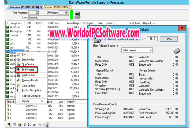
Task: Click the Auto Update wand icon in menu
Action: 18,86
